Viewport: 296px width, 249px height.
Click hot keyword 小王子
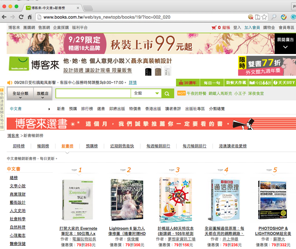tap(240, 93)
